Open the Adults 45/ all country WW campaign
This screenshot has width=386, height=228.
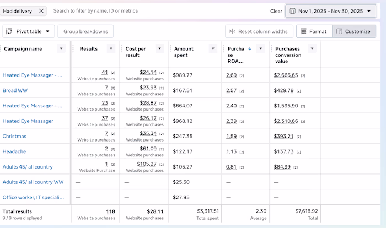click(33, 182)
